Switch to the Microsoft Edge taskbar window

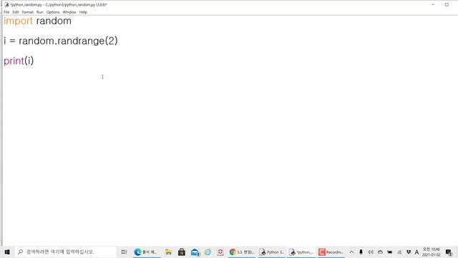146,252
